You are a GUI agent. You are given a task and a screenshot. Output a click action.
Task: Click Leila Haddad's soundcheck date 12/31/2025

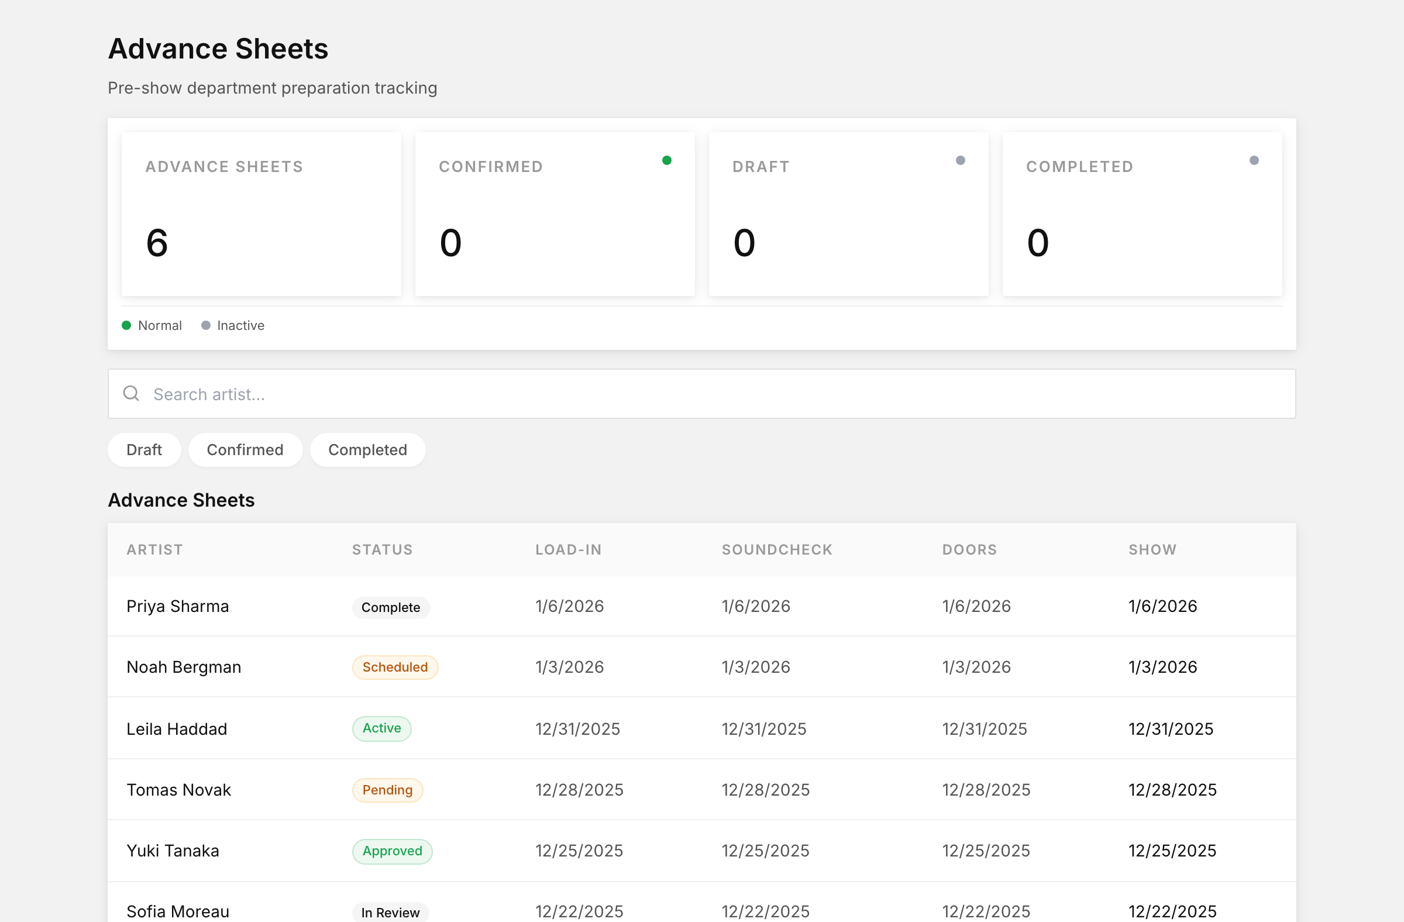764,729
